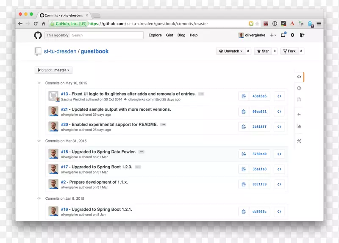The height and width of the screenshot is (243, 339).
Task: Open the notifications inbox icon
Action: click(x=283, y=35)
